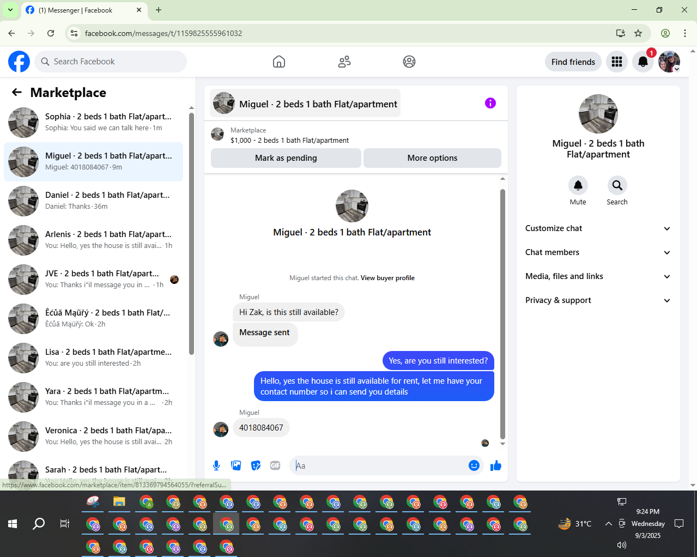697x557 pixels.
Task: Click Find friends button
Action: click(x=573, y=62)
